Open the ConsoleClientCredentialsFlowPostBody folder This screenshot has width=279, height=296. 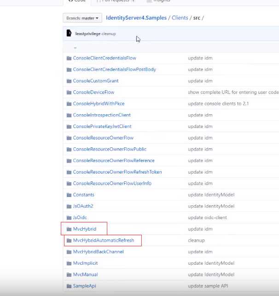click(114, 70)
